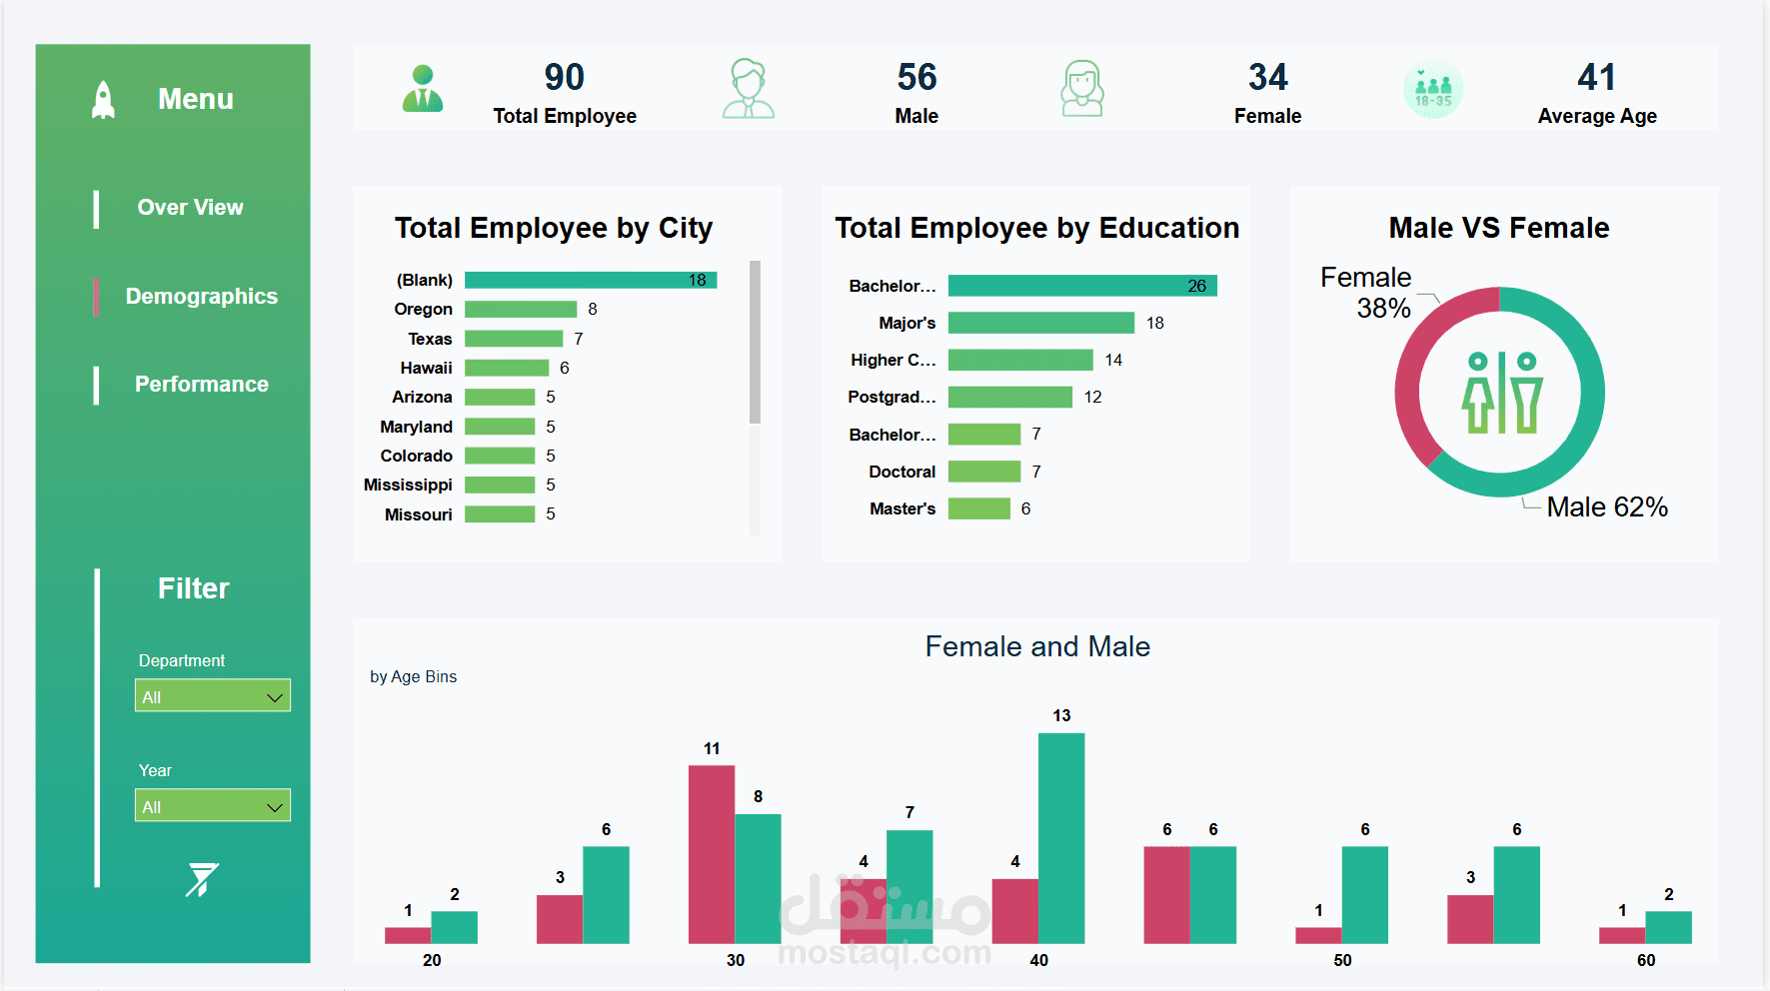Click the Year dropdown chevron arrow

[275, 807]
